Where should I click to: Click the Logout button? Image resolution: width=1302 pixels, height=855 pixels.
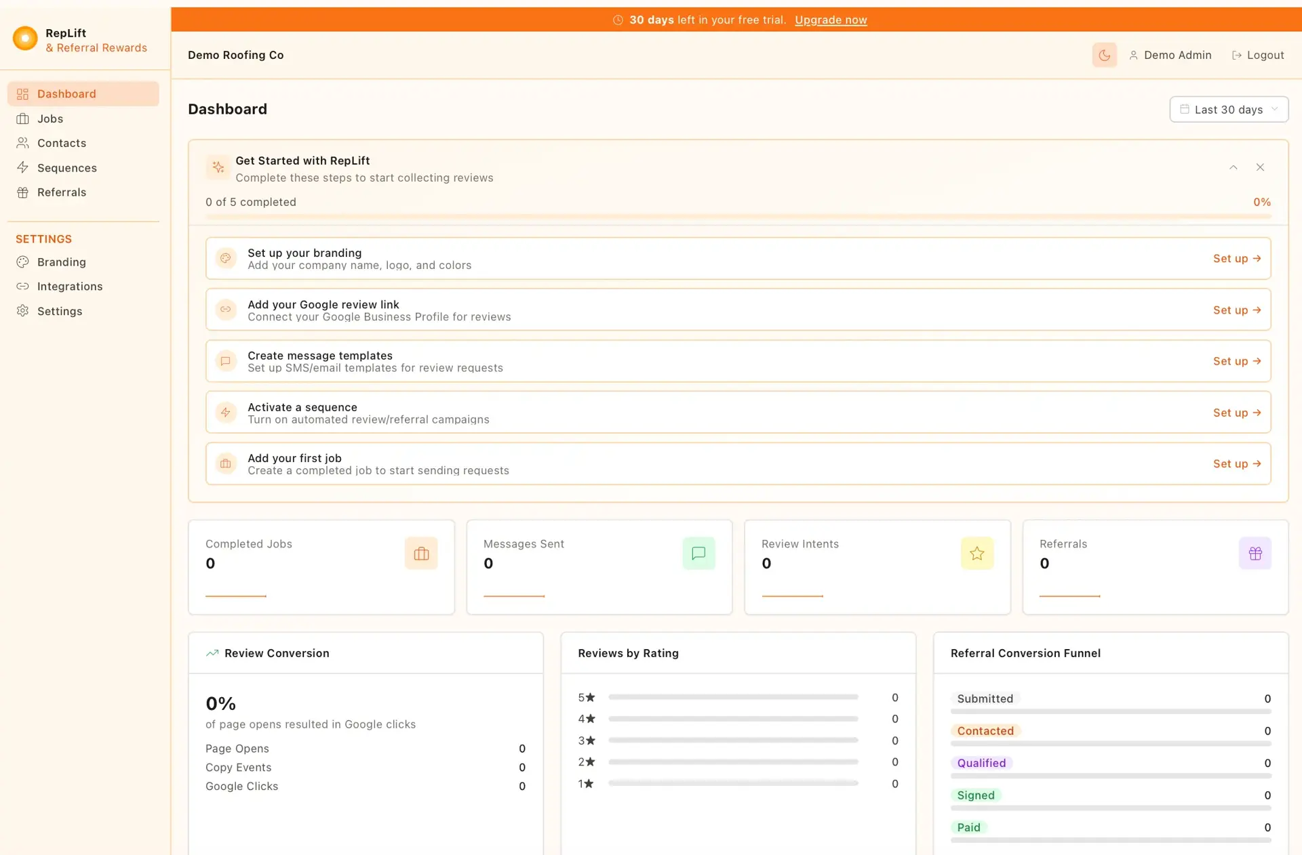click(1258, 55)
